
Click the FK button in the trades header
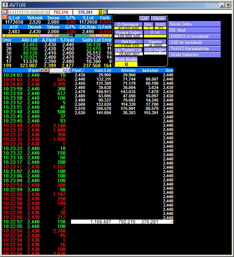point(67,70)
